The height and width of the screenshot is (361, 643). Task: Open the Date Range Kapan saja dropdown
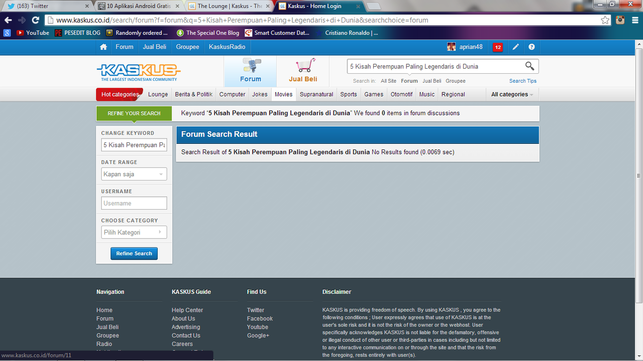click(x=134, y=174)
